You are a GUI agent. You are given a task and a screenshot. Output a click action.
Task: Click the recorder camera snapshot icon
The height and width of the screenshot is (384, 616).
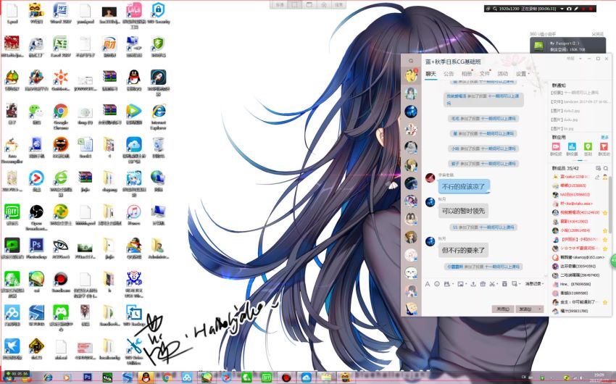click(x=568, y=9)
